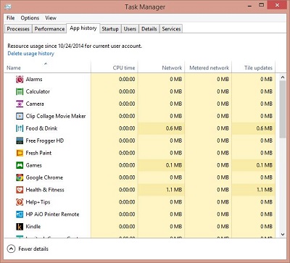Click Food & Drink tile updates 0.6 MB
The height and width of the screenshot is (263, 290).
point(265,128)
